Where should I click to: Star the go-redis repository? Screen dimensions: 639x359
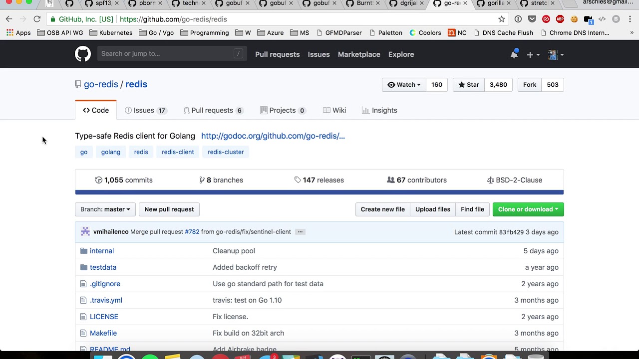click(x=469, y=85)
